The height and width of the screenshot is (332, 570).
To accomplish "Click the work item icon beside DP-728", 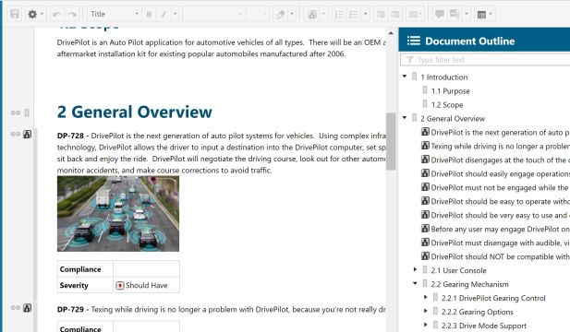I will 28,135.
